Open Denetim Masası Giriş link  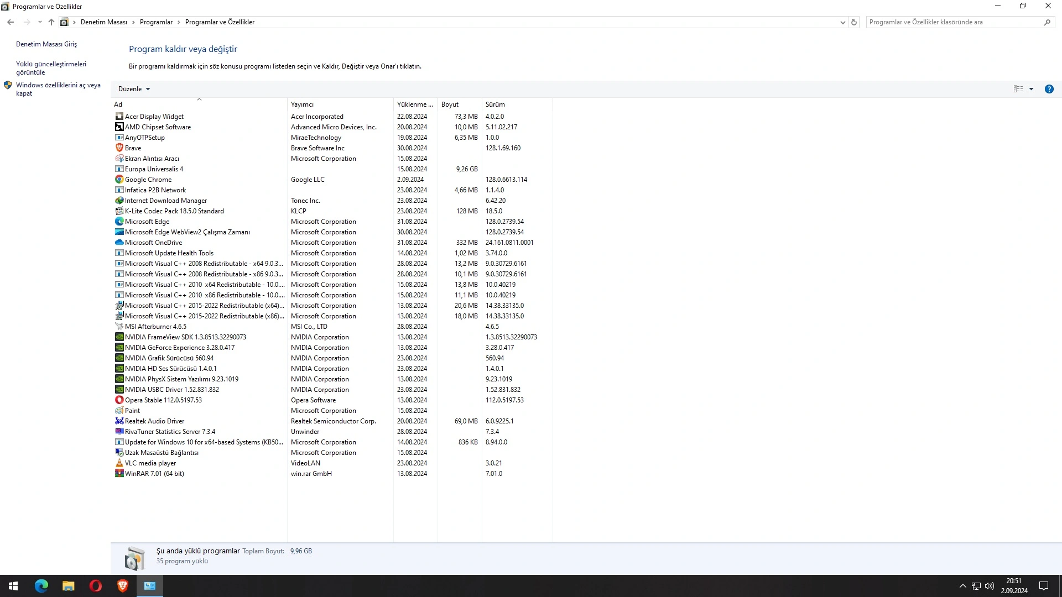pyautogui.click(x=46, y=44)
